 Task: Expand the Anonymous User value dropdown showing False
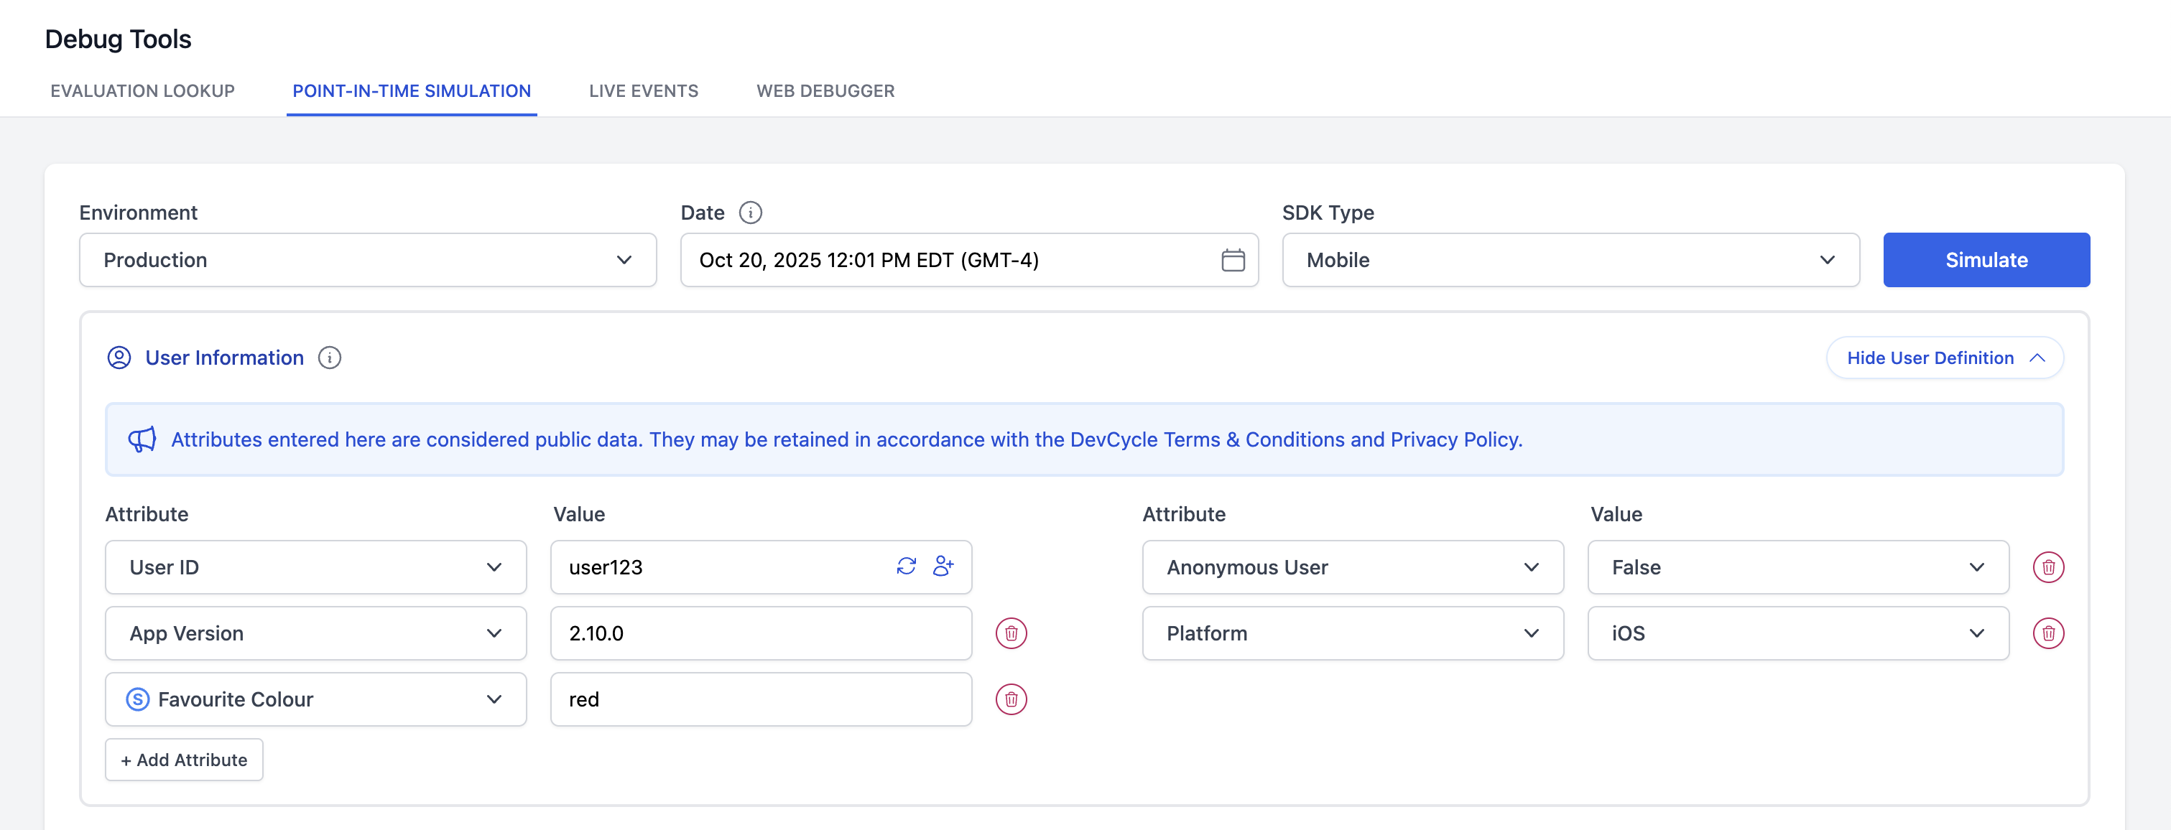click(1797, 567)
